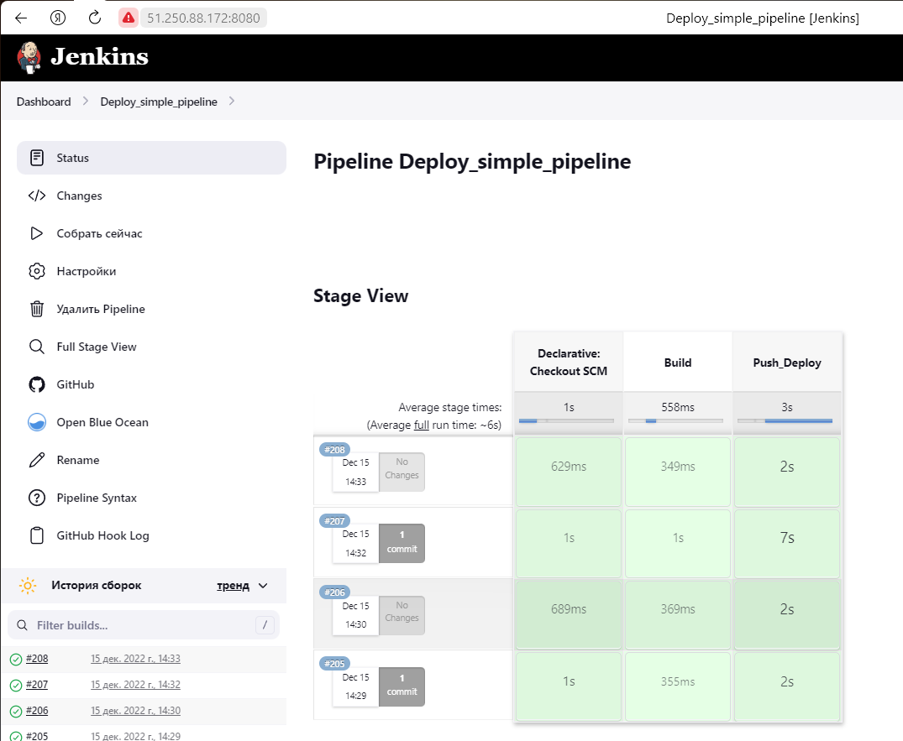This screenshot has width=903, height=741.
Task: Click the 7s Push_Deploy cell of #207
Action: point(787,543)
